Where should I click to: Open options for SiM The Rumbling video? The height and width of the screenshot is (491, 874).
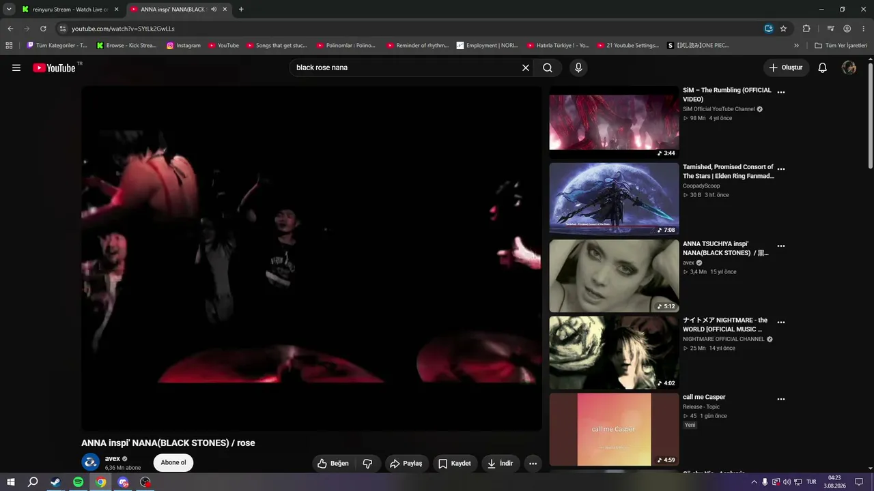(781, 92)
